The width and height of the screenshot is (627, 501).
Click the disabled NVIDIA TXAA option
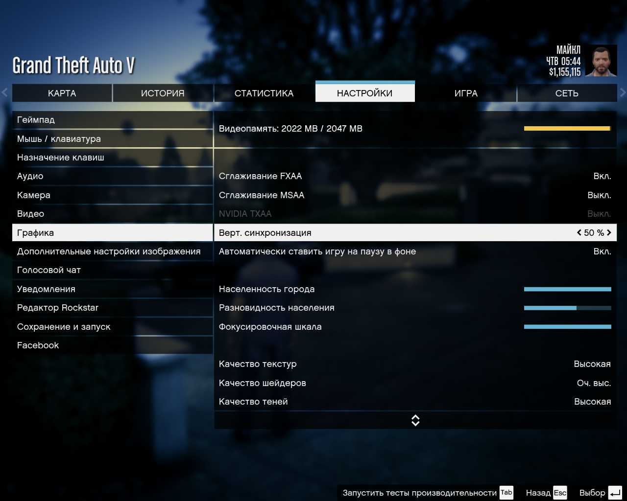pos(415,214)
